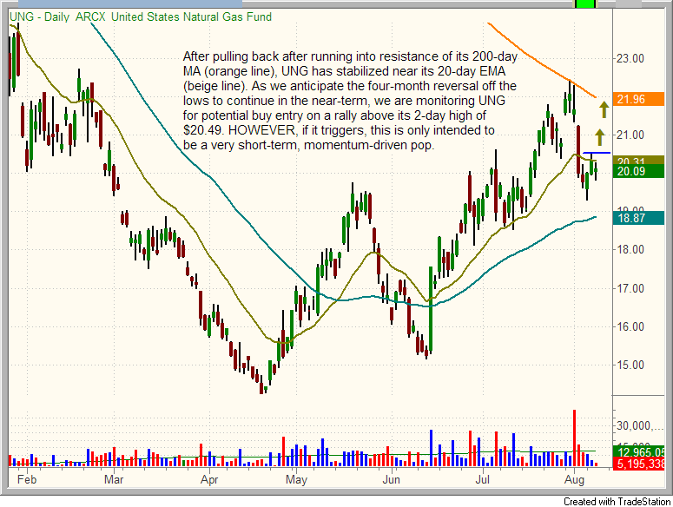Select the 16.00 price axis label
The height and width of the screenshot is (507, 673).
click(630, 326)
